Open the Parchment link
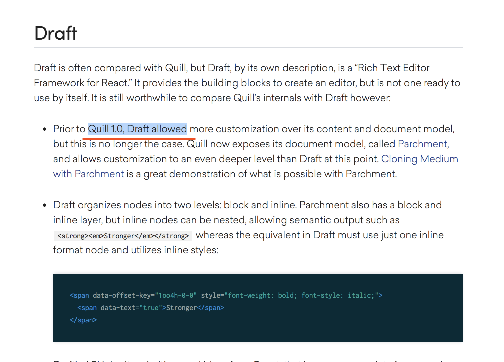The height and width of the screenshot is (362, 504). point(423,144)
